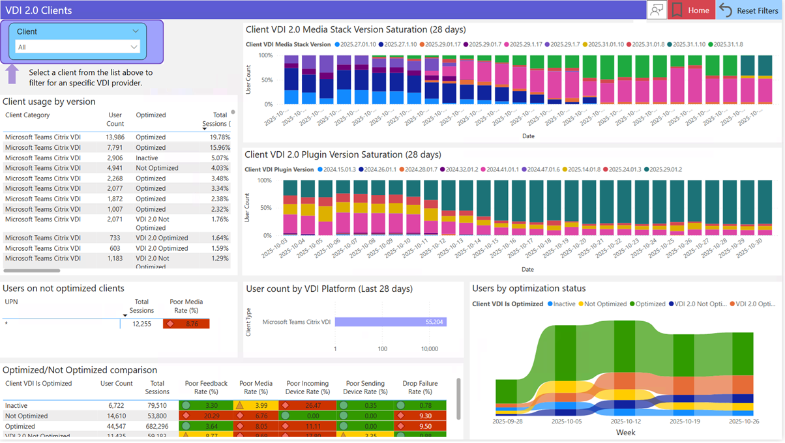The image size is (785, 443).
Task: Click the red diamond icon in the 6.76 cell
Action: pos(240,416)
